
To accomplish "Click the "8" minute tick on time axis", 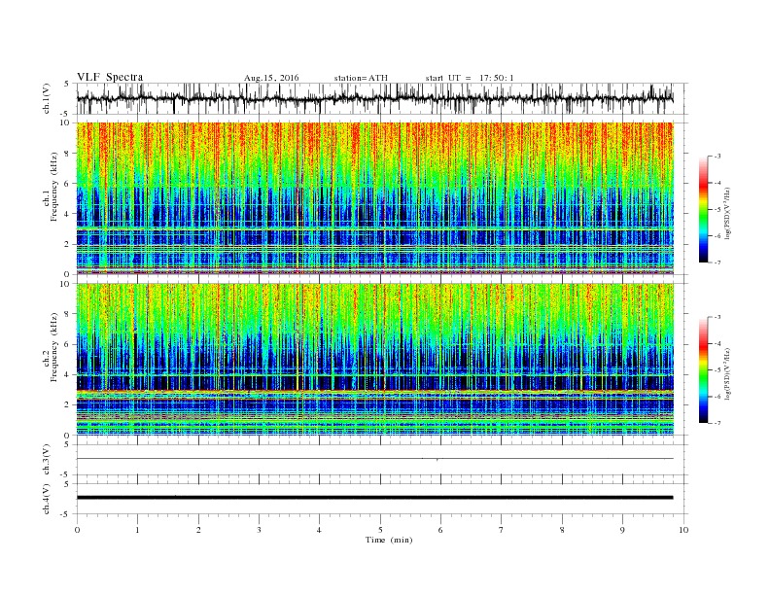I will tap(562, 530).
